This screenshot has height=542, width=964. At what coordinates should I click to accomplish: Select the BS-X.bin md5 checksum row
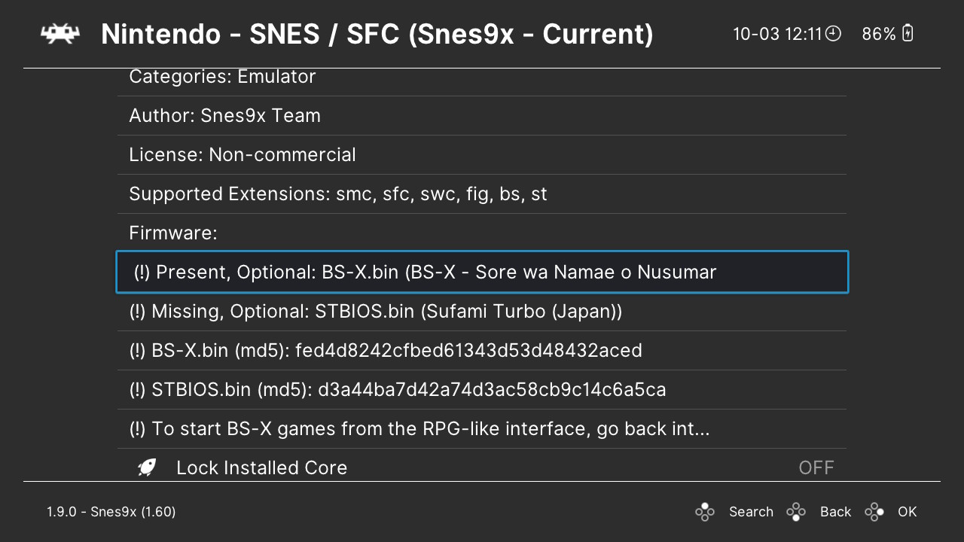(482, 350)
